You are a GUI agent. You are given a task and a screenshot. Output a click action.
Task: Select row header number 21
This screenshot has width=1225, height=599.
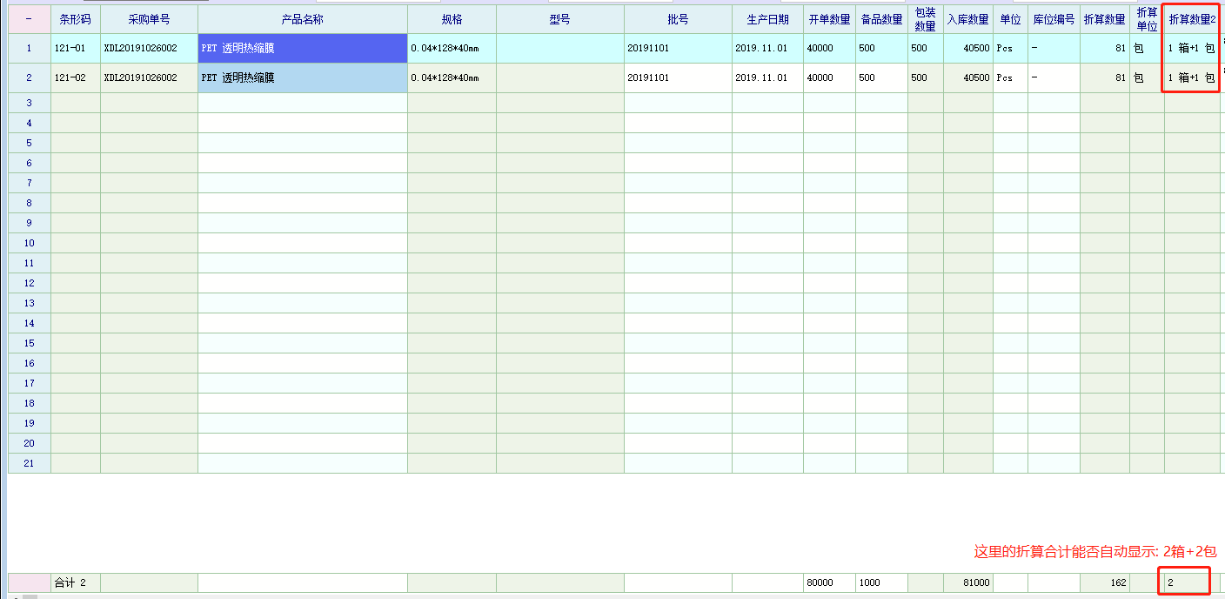pyautogui.click(x=29, y=463)
